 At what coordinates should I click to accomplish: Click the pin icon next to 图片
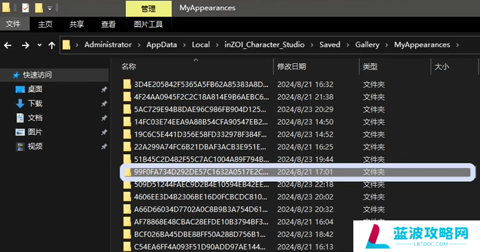(104, 132)
